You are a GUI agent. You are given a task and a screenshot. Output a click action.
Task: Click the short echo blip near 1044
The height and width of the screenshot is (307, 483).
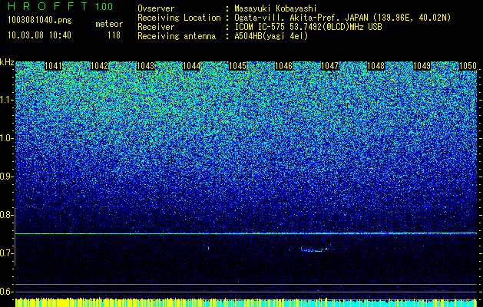[209, 247]
